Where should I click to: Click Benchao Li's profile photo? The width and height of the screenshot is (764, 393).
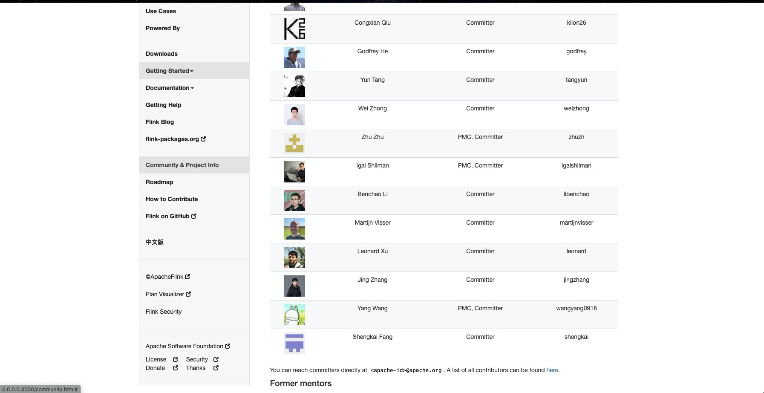[x=294, y=200]
